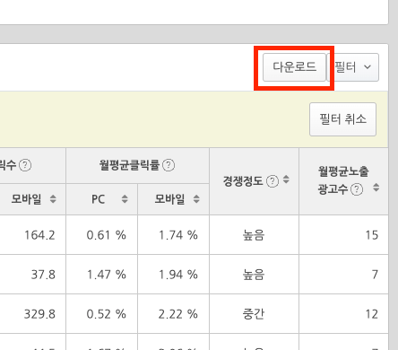Sort the 클릭수 모바일 column
398x350 pixels.
pyautogui.click(x=53, y=199)
